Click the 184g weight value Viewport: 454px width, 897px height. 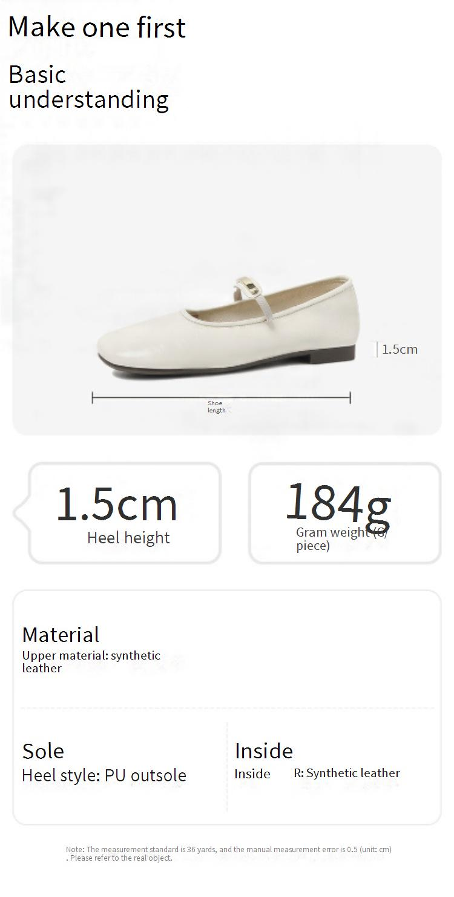338,502
